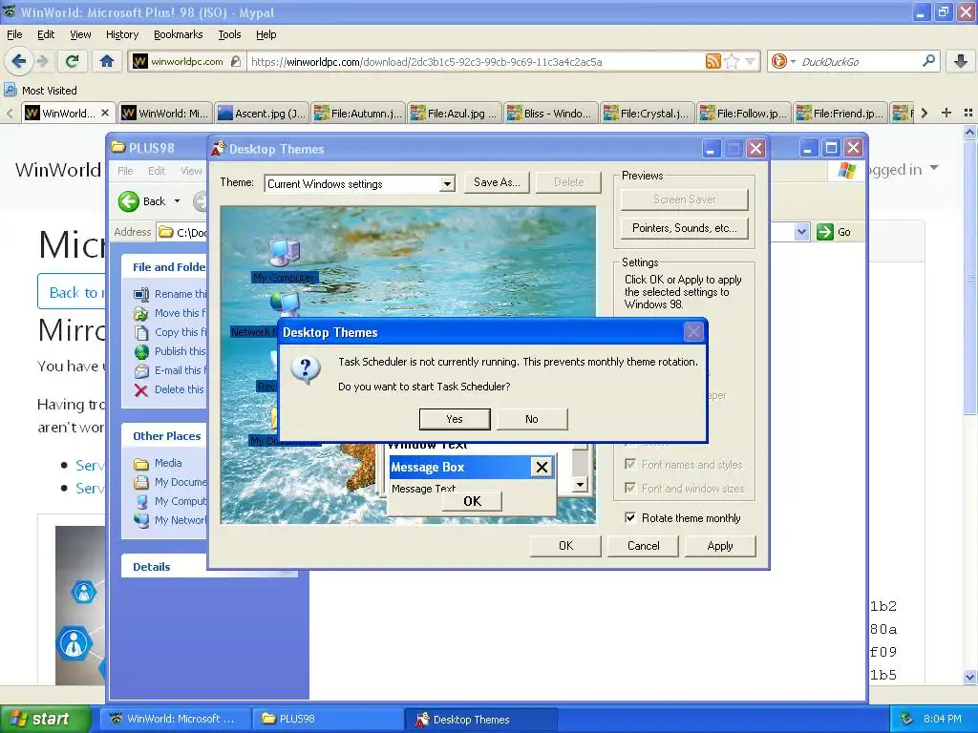This screenshot has height=733, width=978.
Task: Open the File menu in Mypal
Action: 14,34
